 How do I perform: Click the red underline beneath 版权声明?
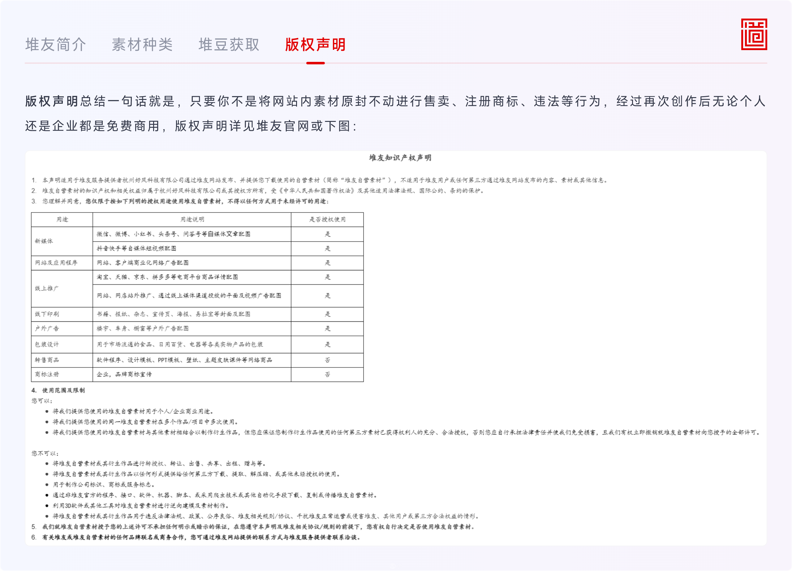point(315,63)
